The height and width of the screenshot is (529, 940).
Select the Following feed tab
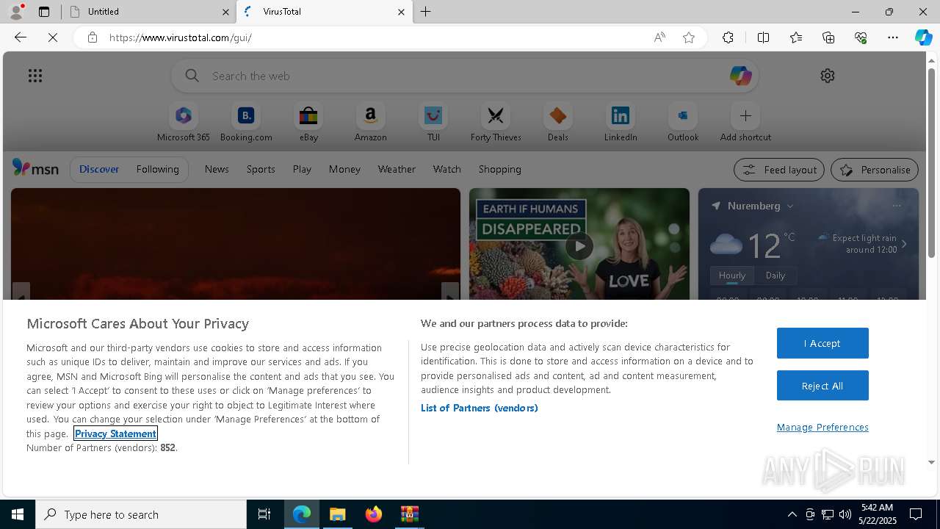pos(158,169)
